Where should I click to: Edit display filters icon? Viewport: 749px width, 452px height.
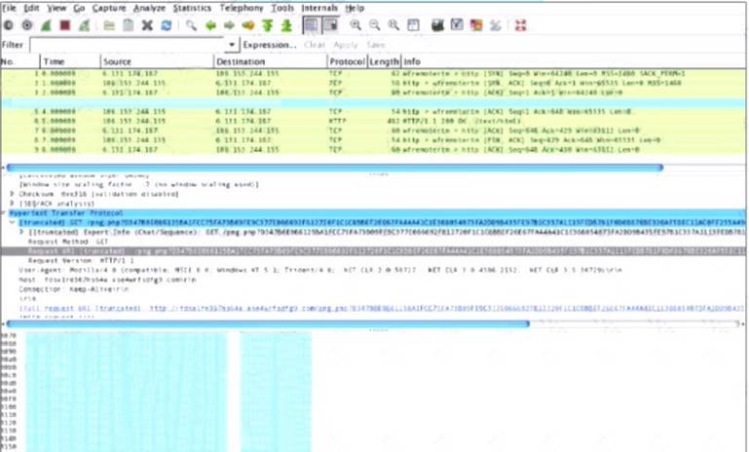tap(457, 25)
